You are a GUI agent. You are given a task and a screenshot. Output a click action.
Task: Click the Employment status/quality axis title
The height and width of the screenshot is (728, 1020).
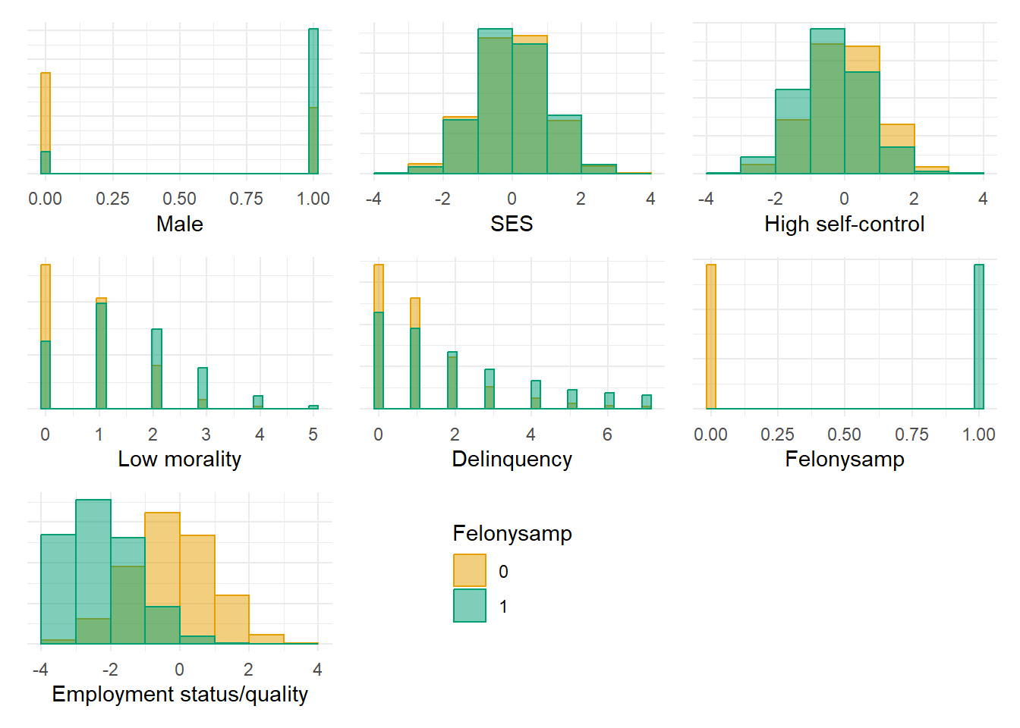180,695
